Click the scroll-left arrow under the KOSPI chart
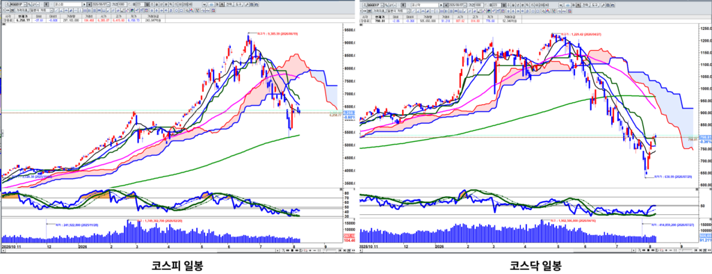This screenshot has height=274, width=712. [x=3, y=250]
